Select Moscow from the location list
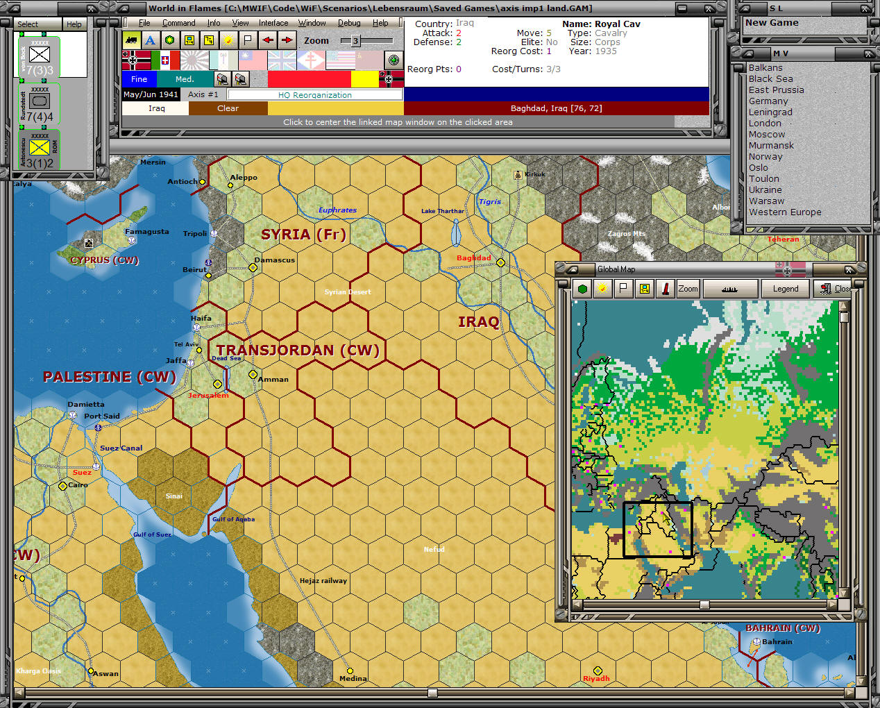880x708 pixels. [768, 134]
